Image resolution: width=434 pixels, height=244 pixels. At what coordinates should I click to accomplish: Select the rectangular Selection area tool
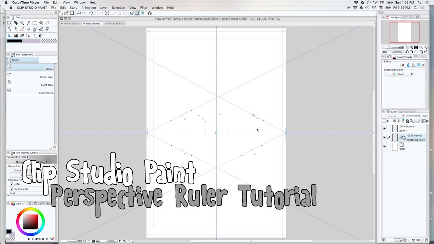click(x=35, y=23)
